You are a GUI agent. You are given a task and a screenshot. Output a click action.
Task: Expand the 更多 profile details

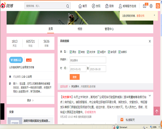click(30, 101)
